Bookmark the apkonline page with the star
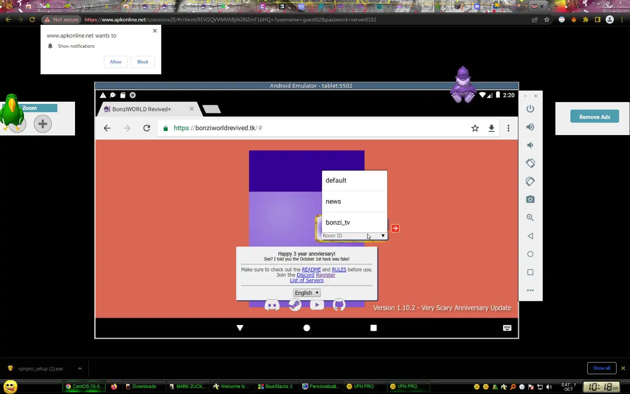Screen dimensions: 630x394 (x=547, y=20)
